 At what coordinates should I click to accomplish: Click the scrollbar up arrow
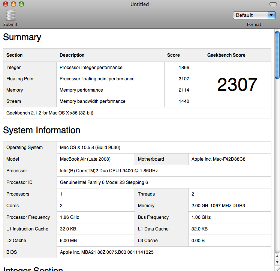point(277,256)
